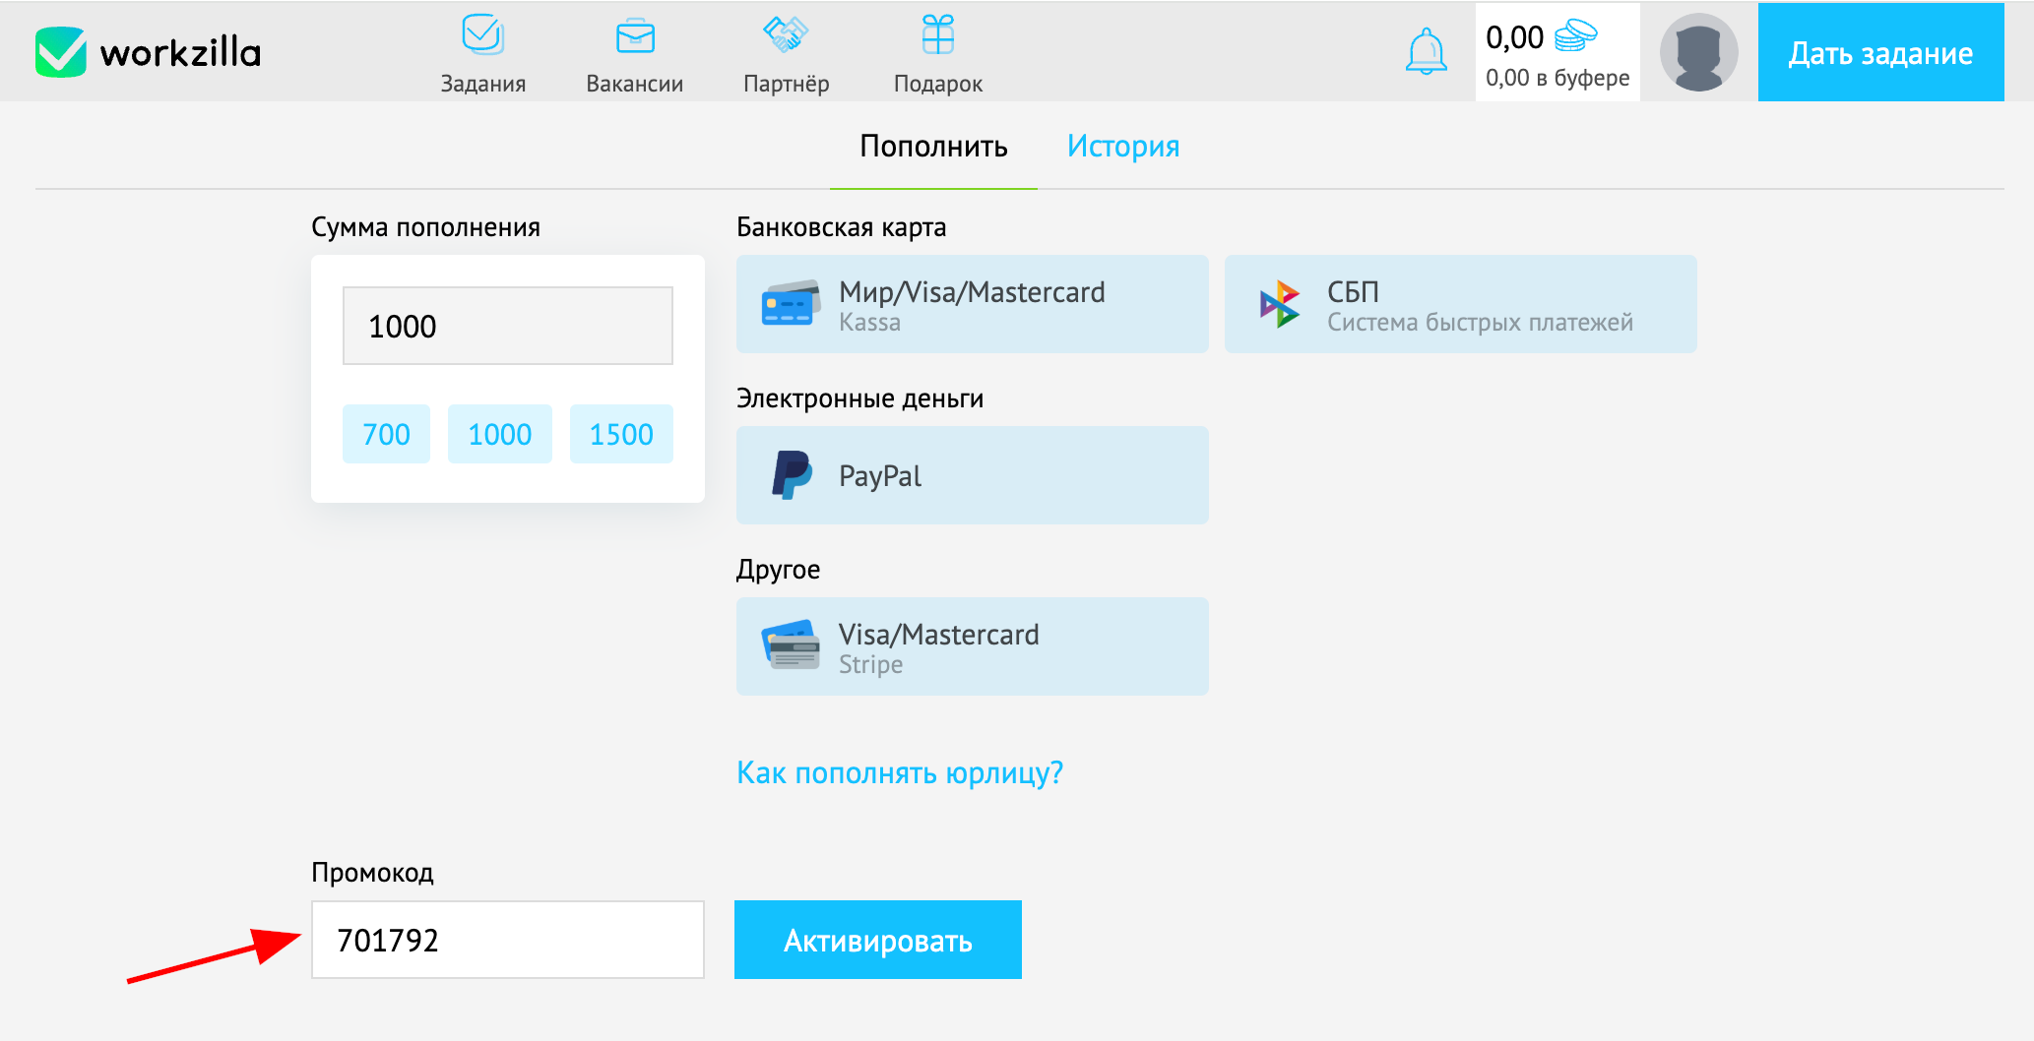
Task: Select the 1500 amount preset
Action: [620, 433]
